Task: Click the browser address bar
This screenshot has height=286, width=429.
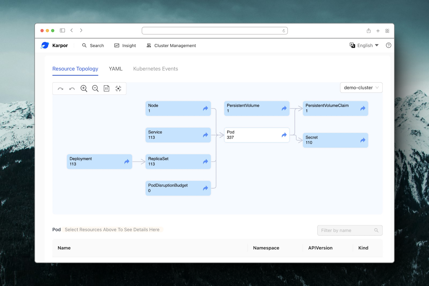Action: (x=212, y=31)
